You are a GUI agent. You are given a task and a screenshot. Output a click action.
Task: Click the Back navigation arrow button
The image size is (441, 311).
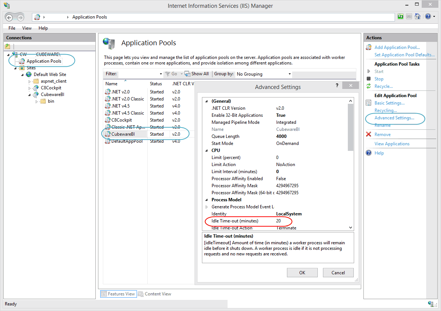[9, 17]
